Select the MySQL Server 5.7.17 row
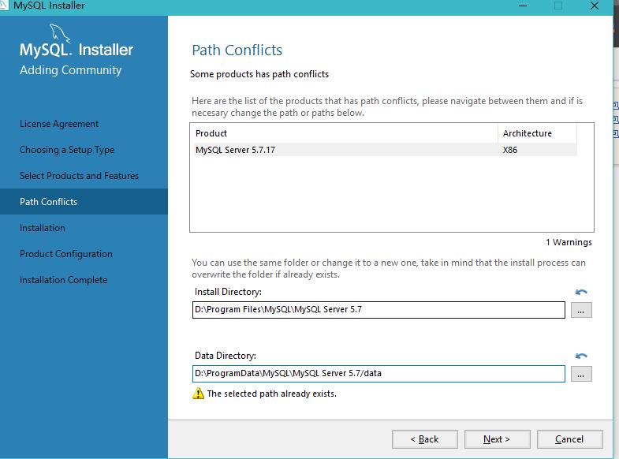The image size is (619, 459). tap(386, 150)
